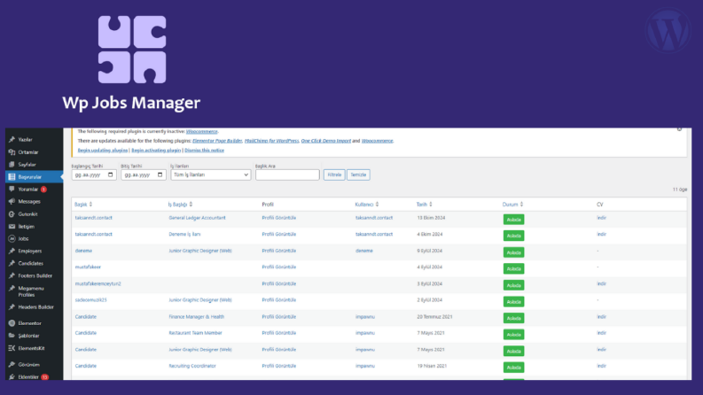703x395 pixels.
Task: Click Askıda status for Finance Manager & Health row
Action: tap(513, 318)
